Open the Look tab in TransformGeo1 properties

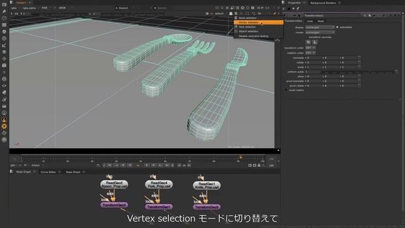pyautogui.click(x=309, y=21)
